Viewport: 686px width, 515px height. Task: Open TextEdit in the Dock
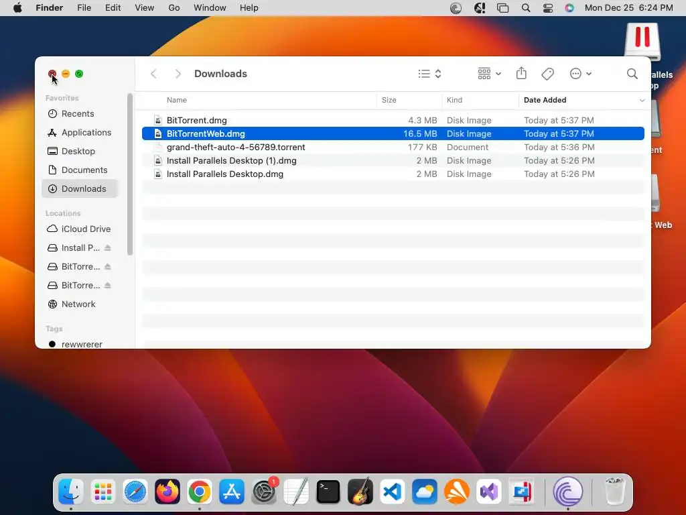click(296, 492)
